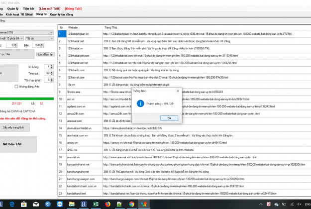311x209 pixels.
Task: Open Firefox from the taskbar
Action: coord(108,204)
